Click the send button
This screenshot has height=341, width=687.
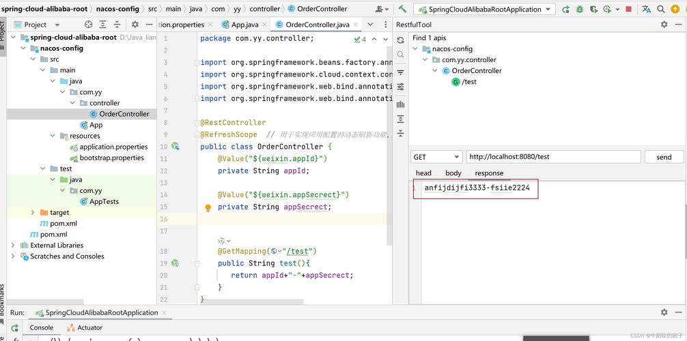(x=664, y=157)
